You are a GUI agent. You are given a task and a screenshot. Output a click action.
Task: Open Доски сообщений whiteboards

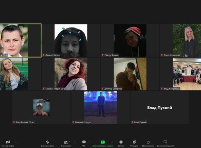[x=165, y=144]
